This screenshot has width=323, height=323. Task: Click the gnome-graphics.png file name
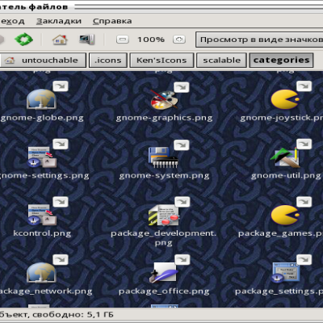(164, 118)
